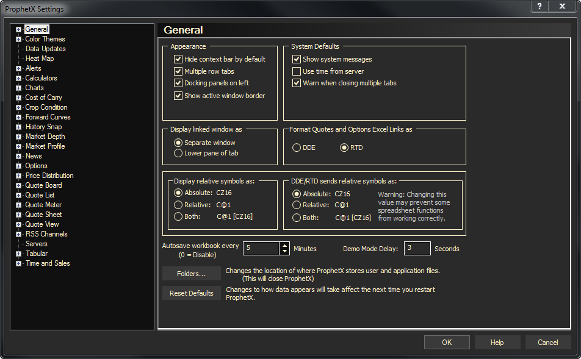Expand the Market Depth node

point(18,137)
